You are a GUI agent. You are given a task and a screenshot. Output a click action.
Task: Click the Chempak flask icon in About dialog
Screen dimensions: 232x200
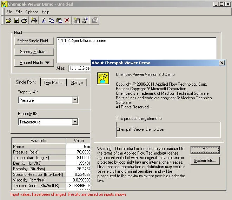click(x=103, y=78)
